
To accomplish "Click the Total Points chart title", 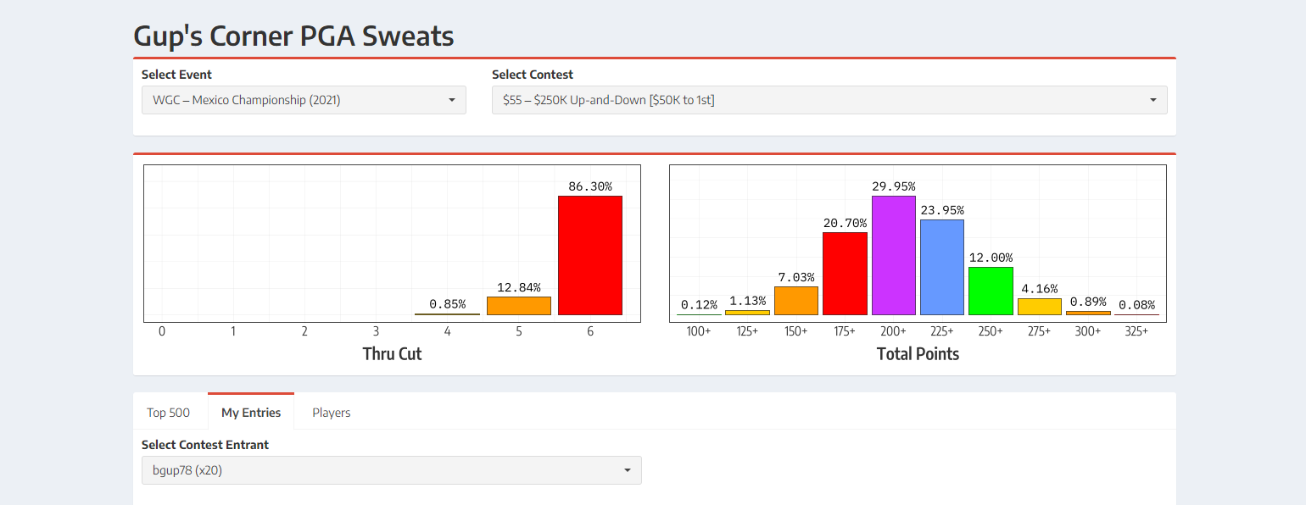I will [918, 354].
